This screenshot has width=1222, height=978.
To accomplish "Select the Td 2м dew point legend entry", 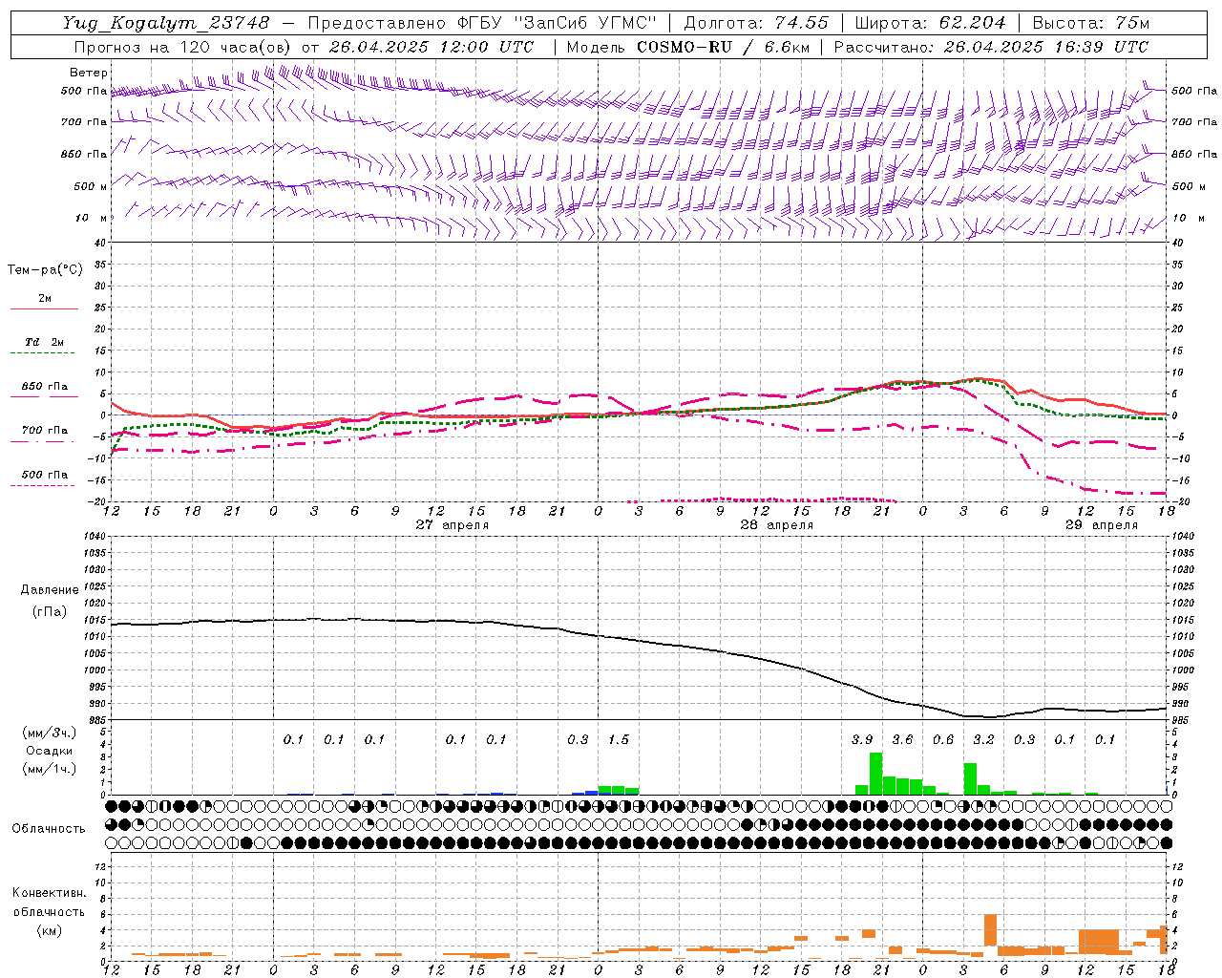I will point(44,342).
